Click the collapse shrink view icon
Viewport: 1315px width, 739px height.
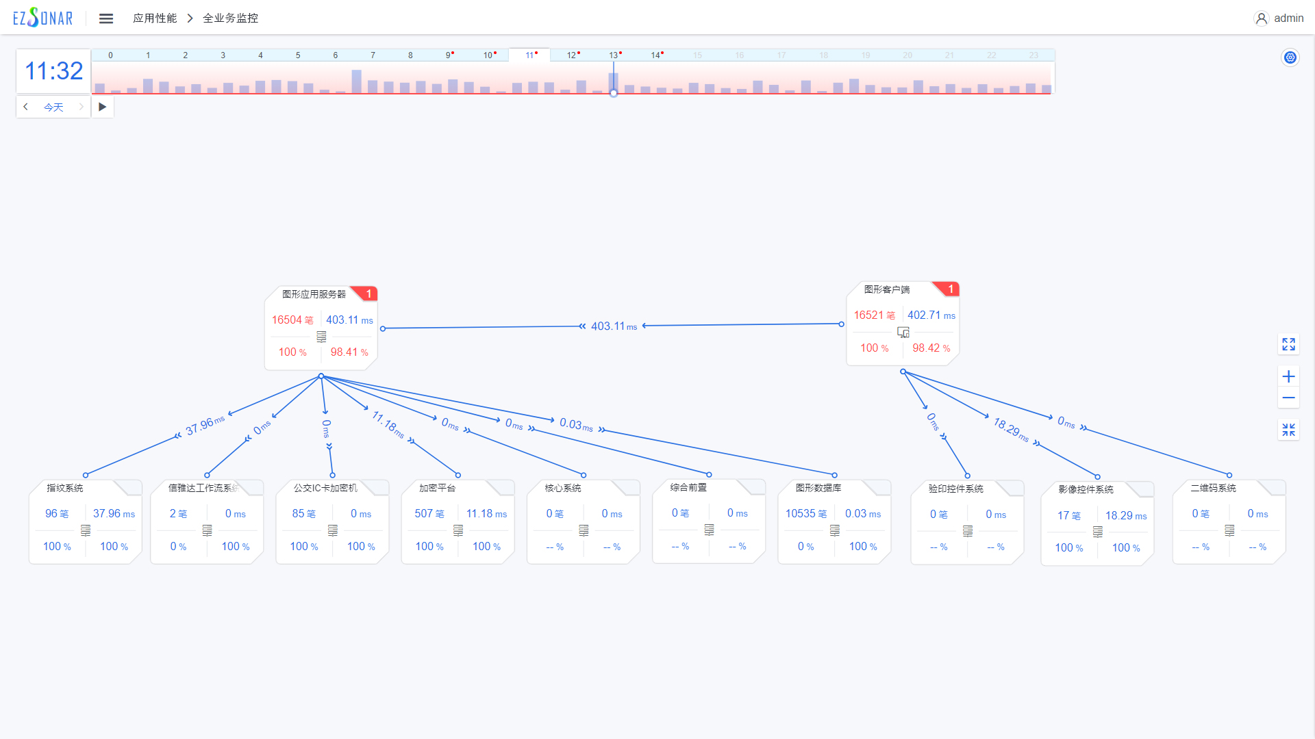click(x=1288, y=430)
